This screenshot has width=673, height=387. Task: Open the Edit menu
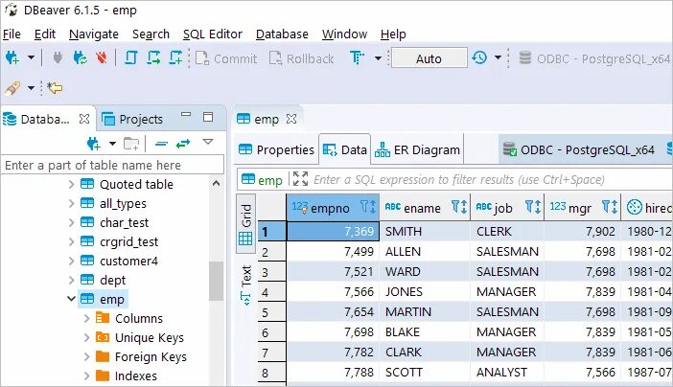[x=45, y=34]
